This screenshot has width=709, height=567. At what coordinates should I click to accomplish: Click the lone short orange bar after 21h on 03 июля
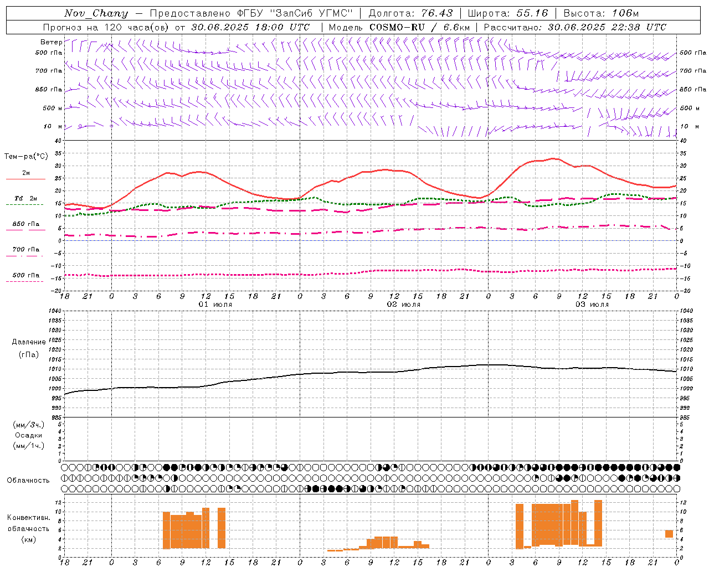click(669, 534)
